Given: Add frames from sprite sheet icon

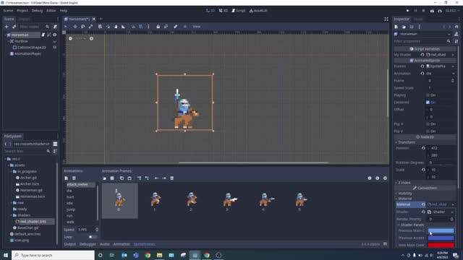Looking at the screenshot, I should pos(112,178).
